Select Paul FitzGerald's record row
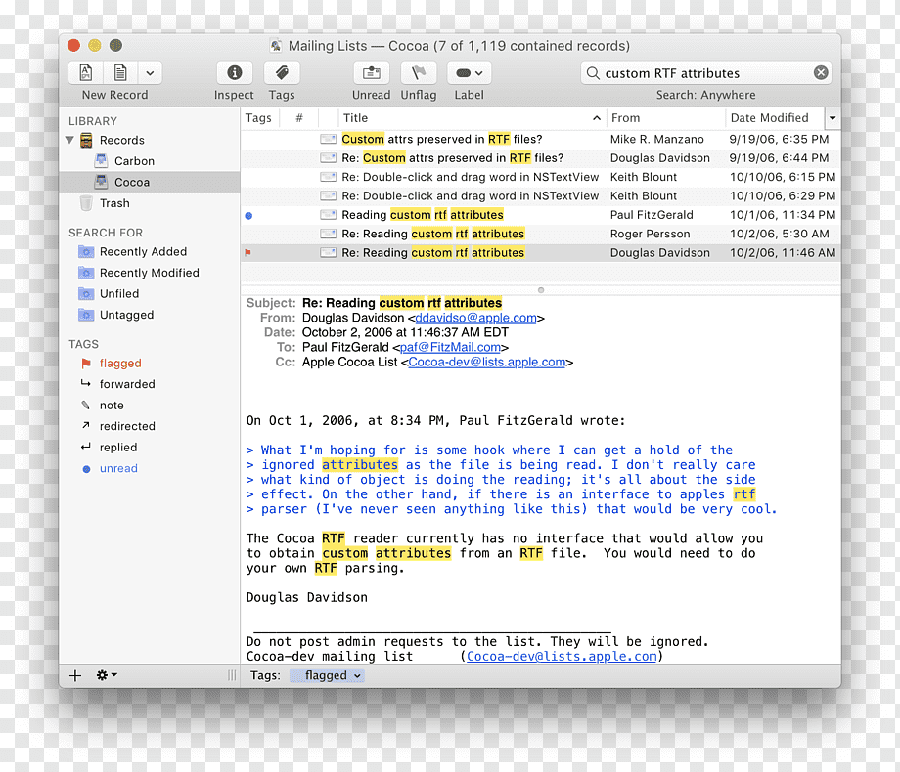 pyautogui.click(x=541, y=215)
